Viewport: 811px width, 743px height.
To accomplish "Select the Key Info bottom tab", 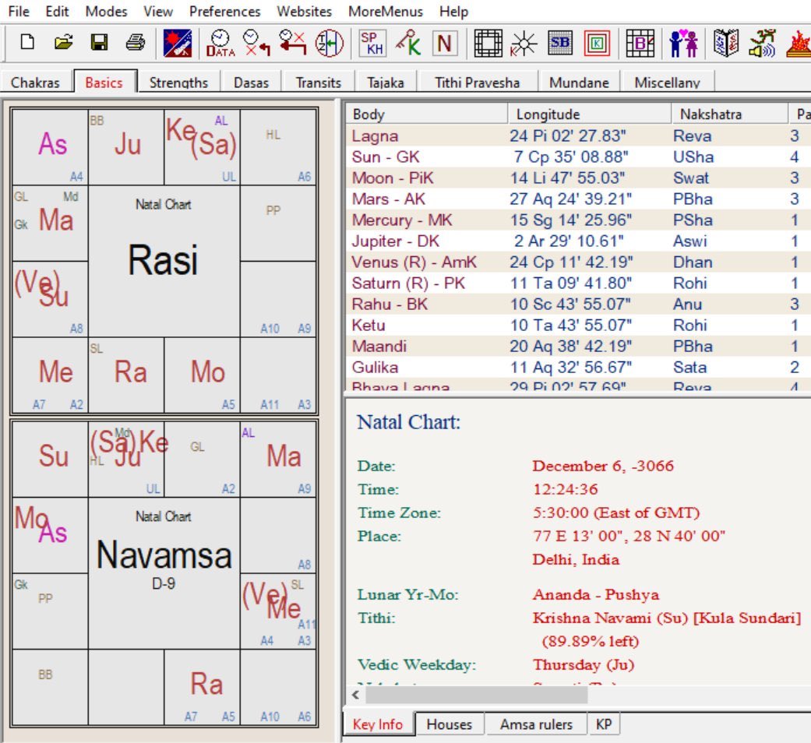I will 378,724.
